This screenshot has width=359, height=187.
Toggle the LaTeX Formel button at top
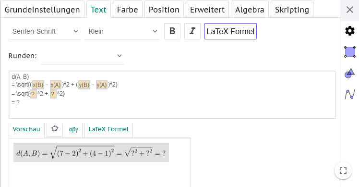tap(230, 31)
